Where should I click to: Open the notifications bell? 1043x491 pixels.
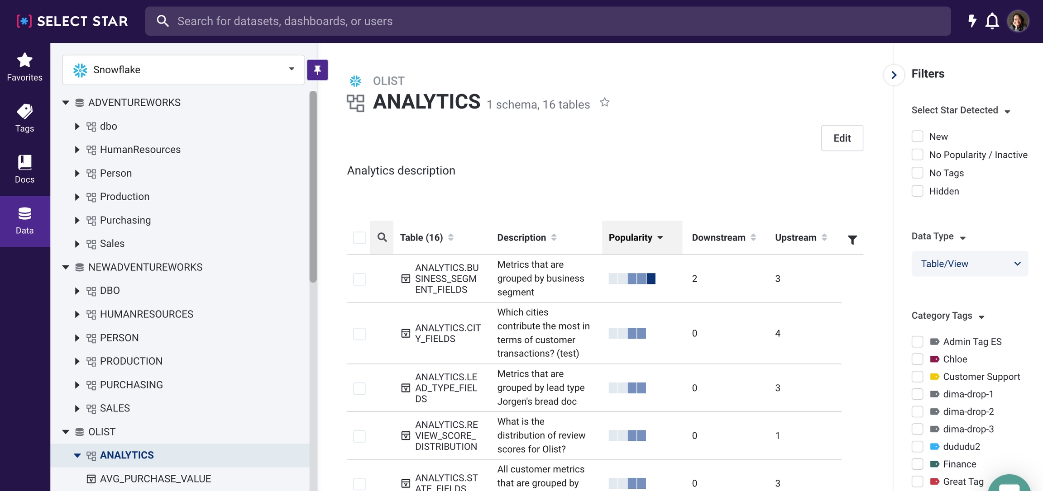pyautogui.click(x=992, y=21)
